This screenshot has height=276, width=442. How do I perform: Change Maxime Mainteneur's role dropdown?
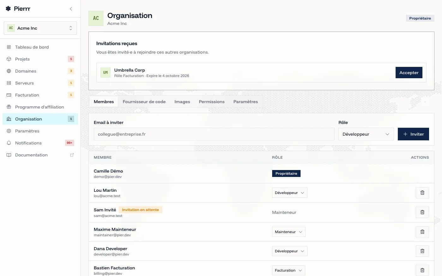tap(289, 232)
